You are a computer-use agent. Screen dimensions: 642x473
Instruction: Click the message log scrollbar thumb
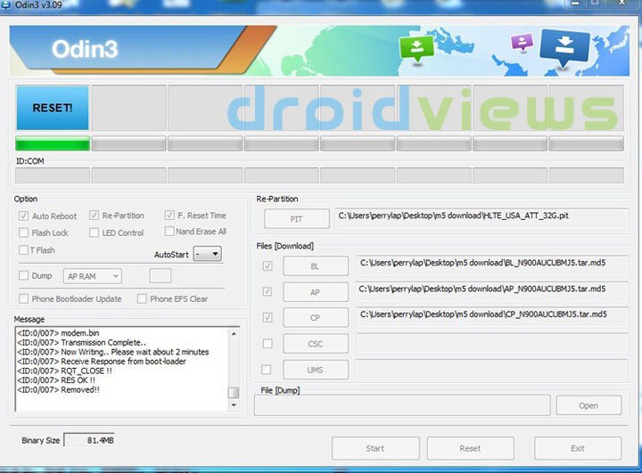pyautogui.click(x=234, y=393)
